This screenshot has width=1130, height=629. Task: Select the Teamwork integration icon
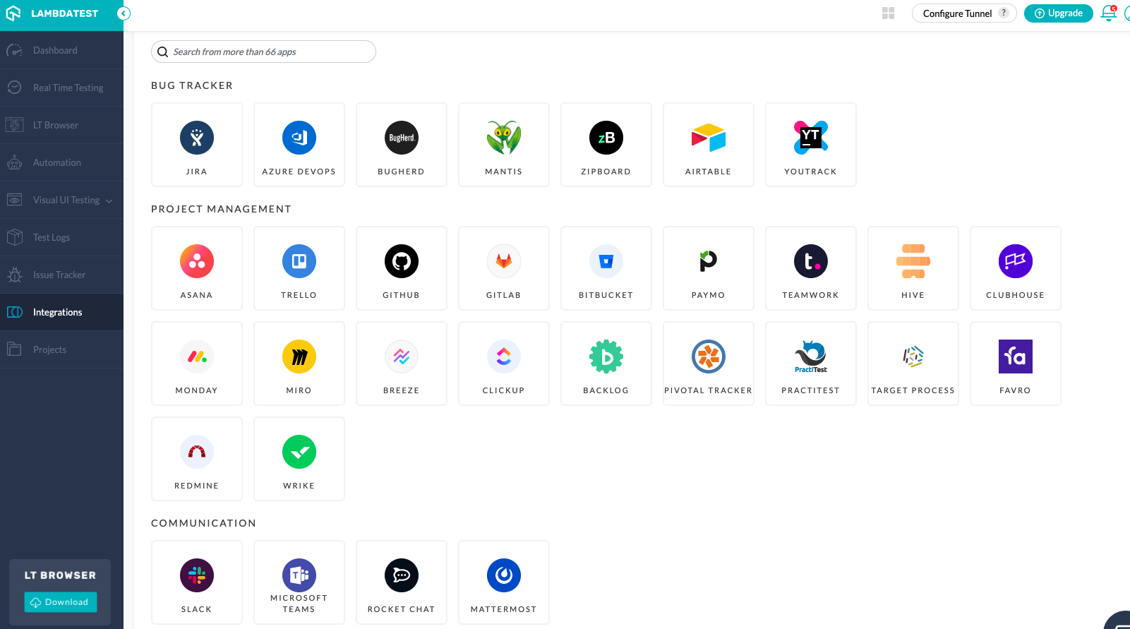tap(811, 261)
